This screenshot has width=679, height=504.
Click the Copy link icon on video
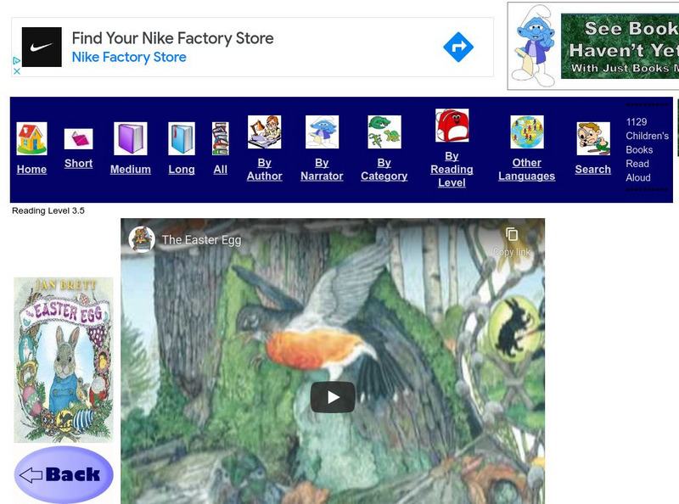coord(512,235)
